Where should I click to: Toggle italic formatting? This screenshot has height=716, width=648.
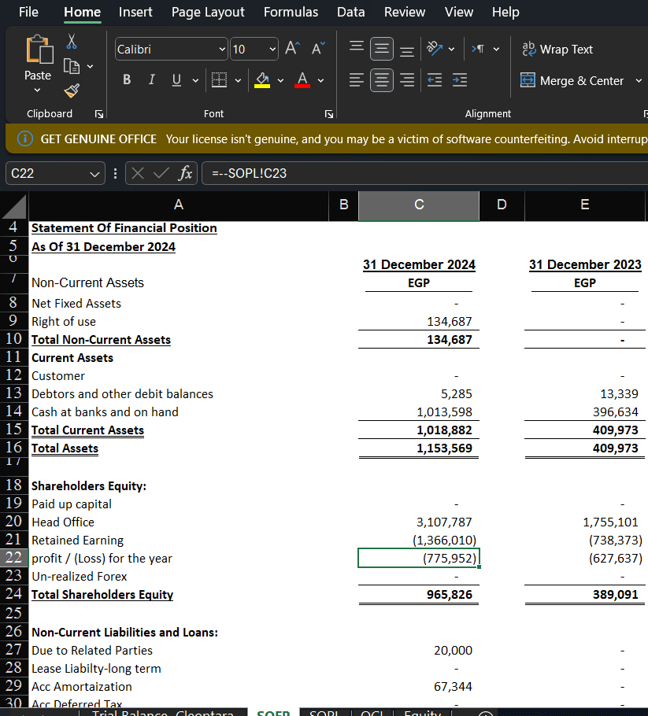click(151, 80)
